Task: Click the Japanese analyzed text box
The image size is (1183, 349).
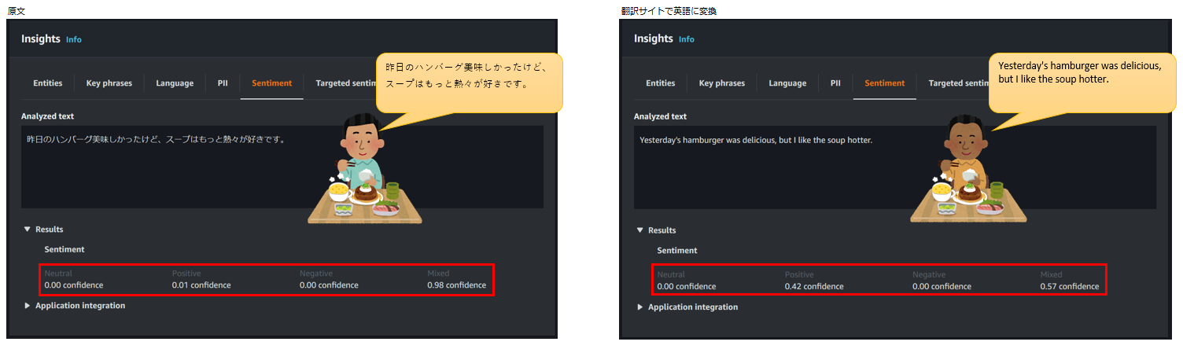Action: tap(282, 167)
